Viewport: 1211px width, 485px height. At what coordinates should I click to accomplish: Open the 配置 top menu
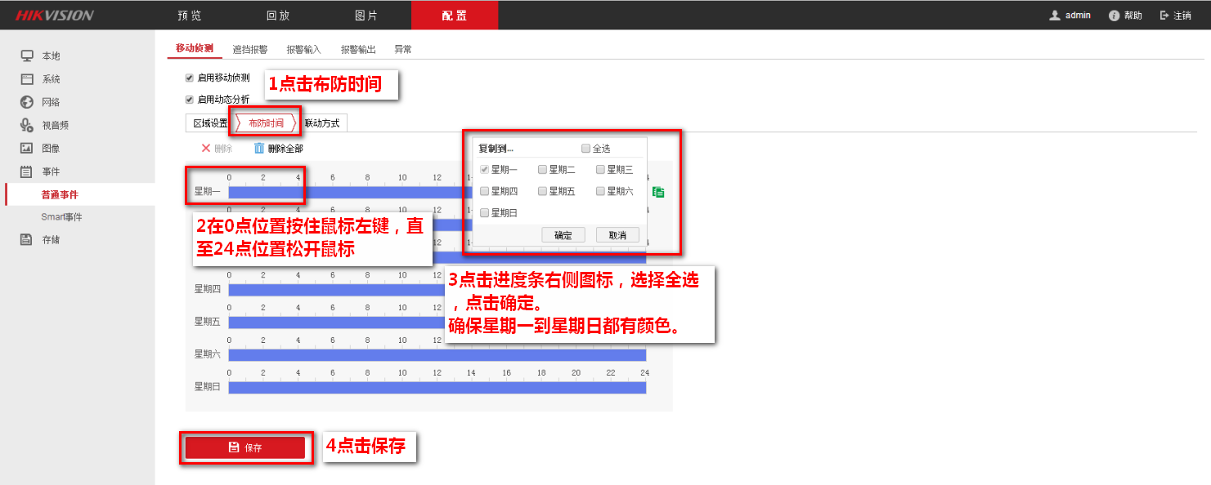tap(455, 16)
